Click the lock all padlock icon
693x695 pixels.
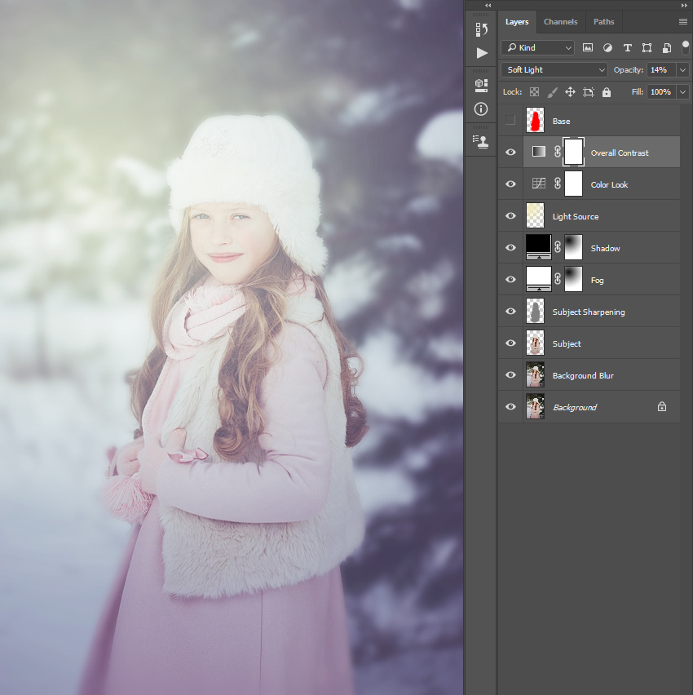606,92
